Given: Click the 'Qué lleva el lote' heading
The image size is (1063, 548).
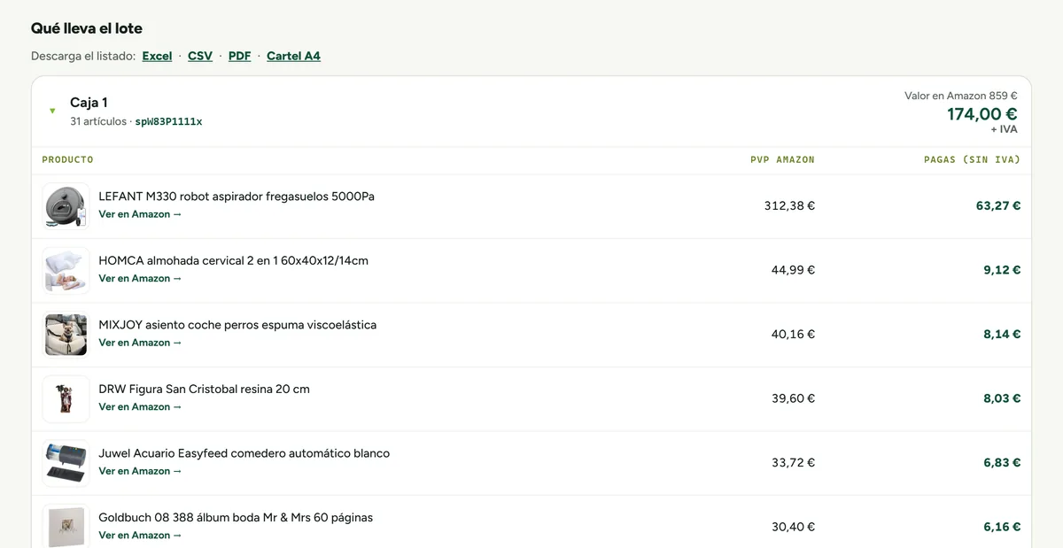Looking at the screenshot, I should tap(87, 28).
